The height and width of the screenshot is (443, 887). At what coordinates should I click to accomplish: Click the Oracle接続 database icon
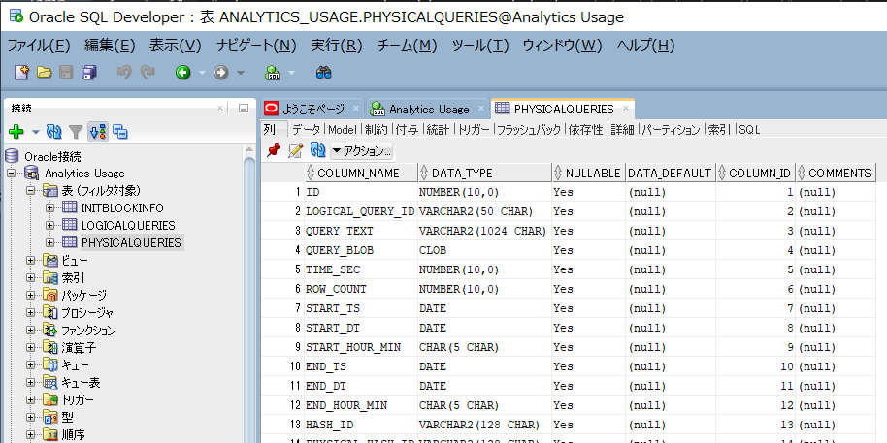tap(12, 156)
